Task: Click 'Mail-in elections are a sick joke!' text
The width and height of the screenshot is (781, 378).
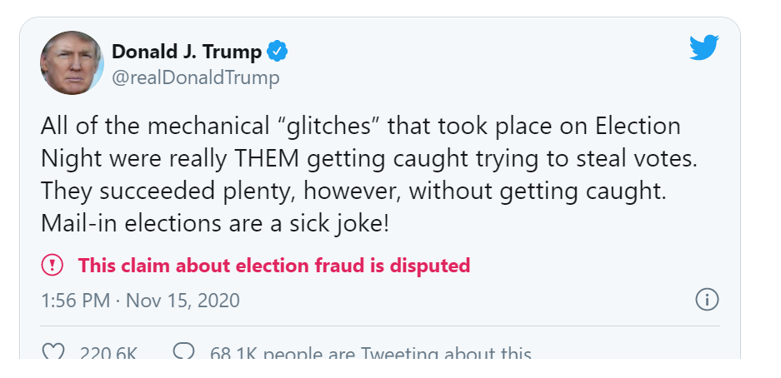Action: pyautogui.click(x=215, y=225)
